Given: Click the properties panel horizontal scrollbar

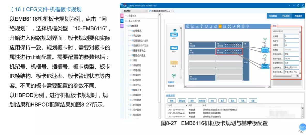Looking at the screenshot, I should pyautogui.click(x=285, y=75).
